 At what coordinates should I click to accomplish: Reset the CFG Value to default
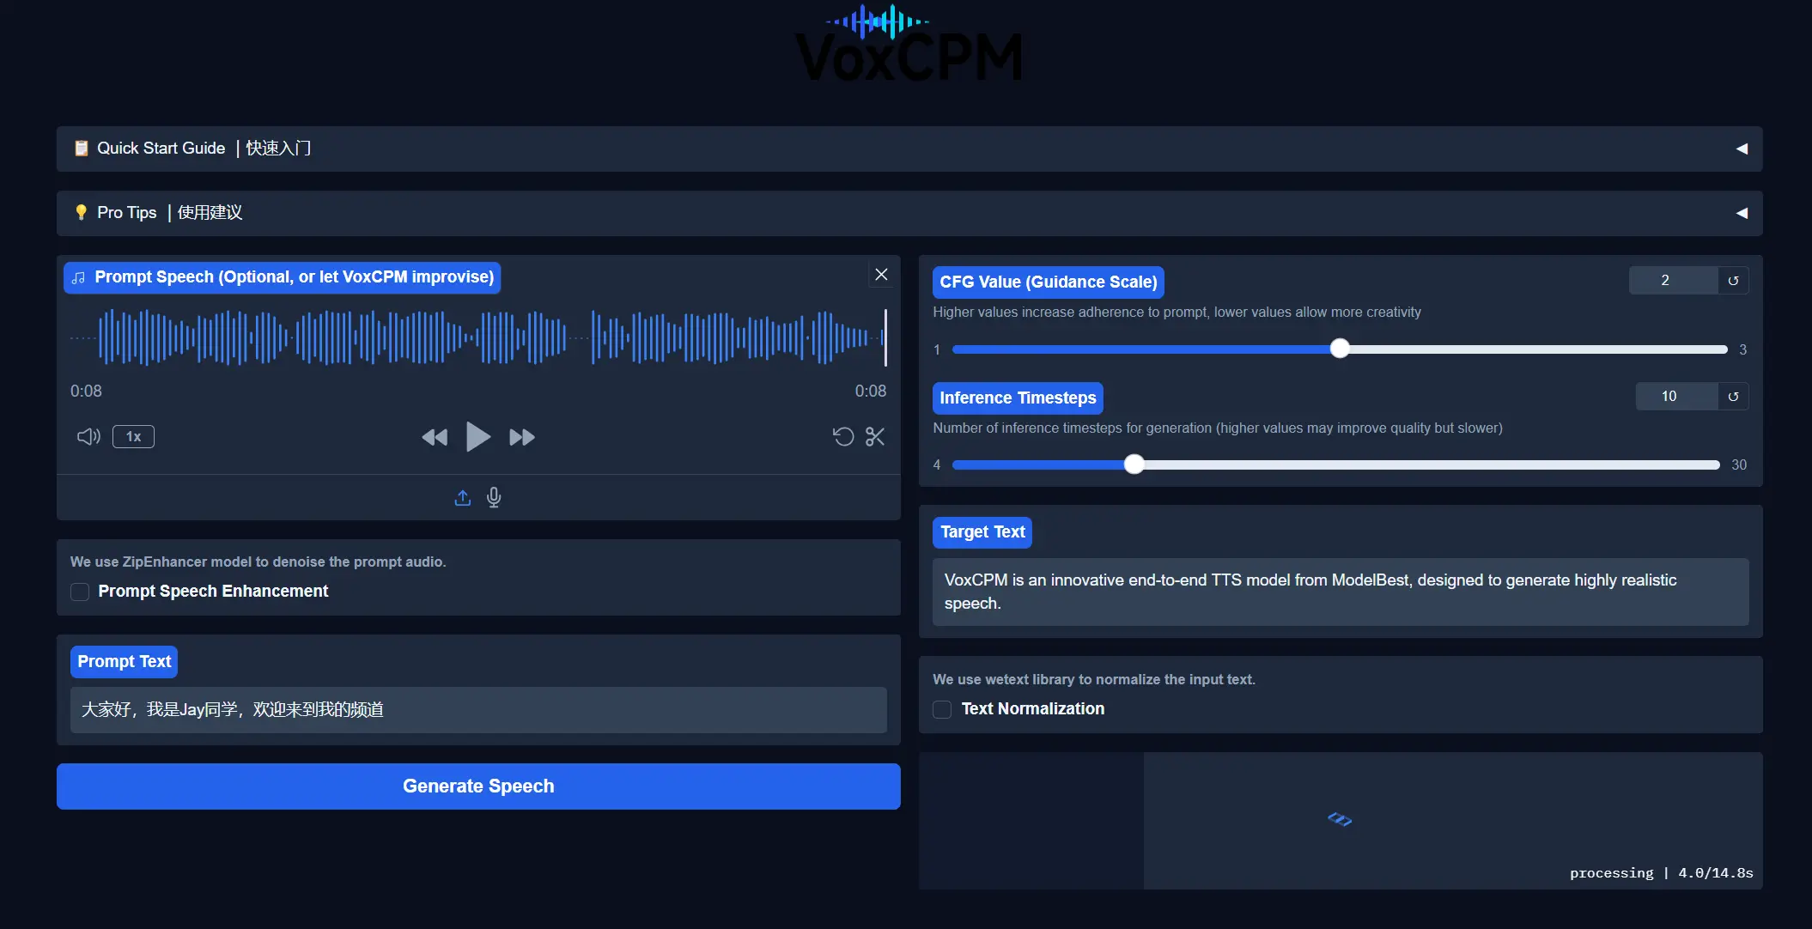(x=1733, y=281)
